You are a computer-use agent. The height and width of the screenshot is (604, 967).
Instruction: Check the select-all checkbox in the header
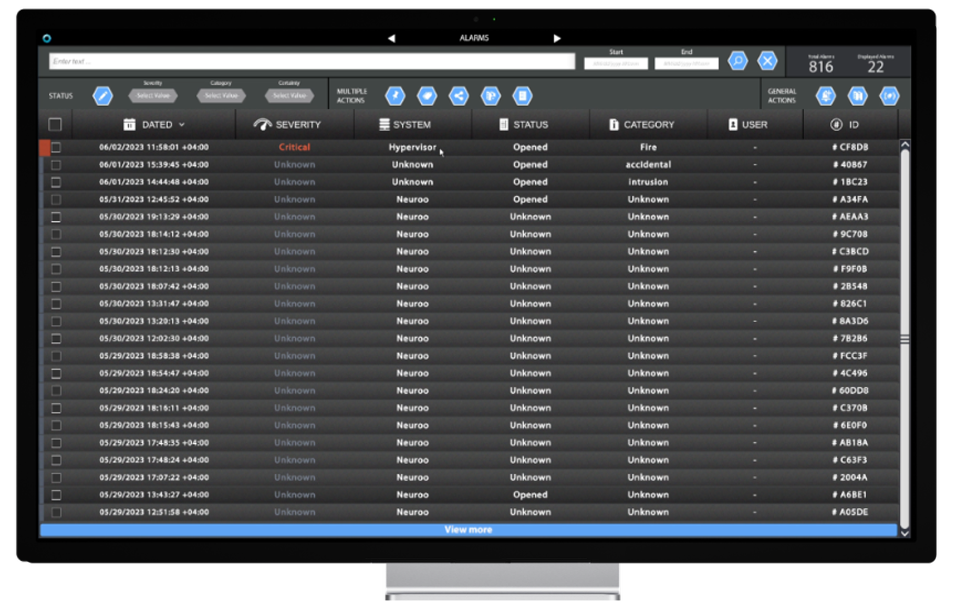point(55,124)
